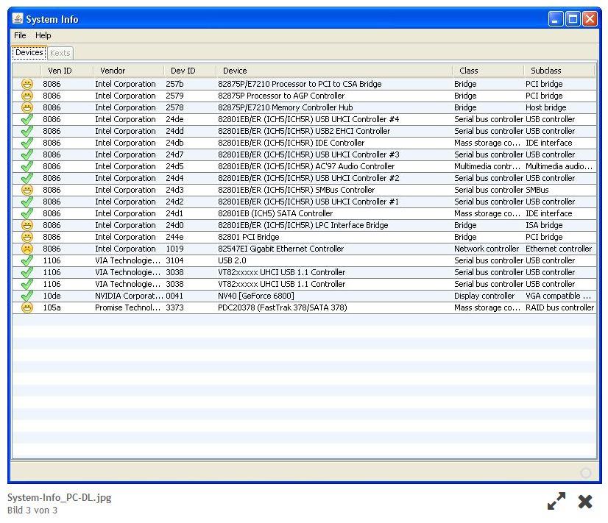The height and width of the screenshot is (523, 608).
Task: Click green checkmark for USB UHCI Controller #3
Action: pyautogui.click(x=26, y=154)
